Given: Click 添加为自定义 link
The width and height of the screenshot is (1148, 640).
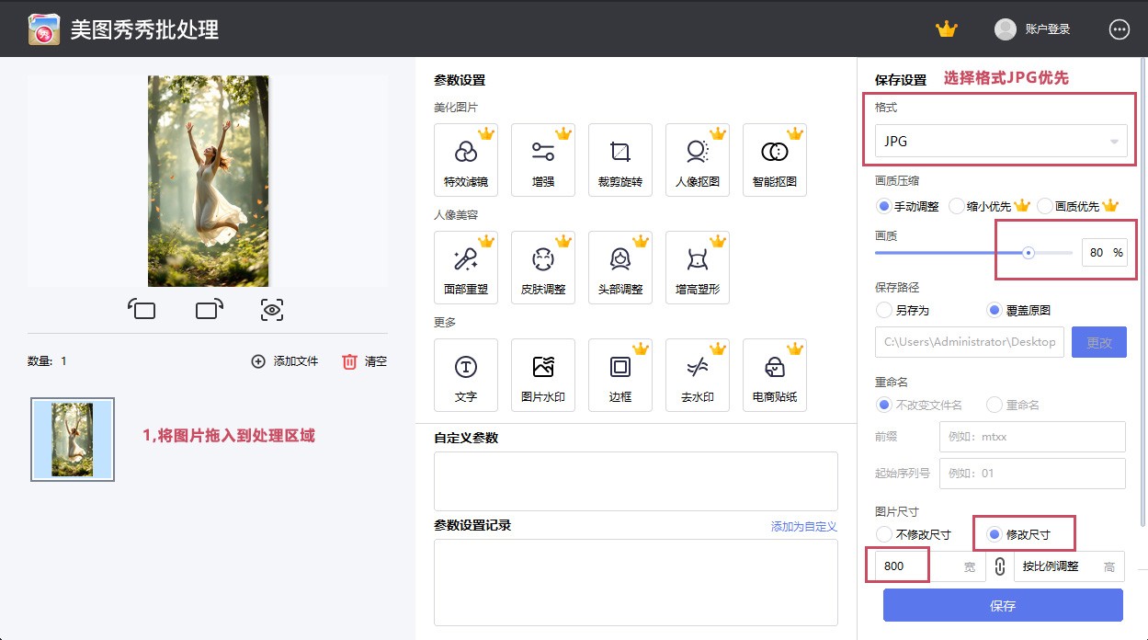Looking at the screenshot, I should [x=803, y=527].
